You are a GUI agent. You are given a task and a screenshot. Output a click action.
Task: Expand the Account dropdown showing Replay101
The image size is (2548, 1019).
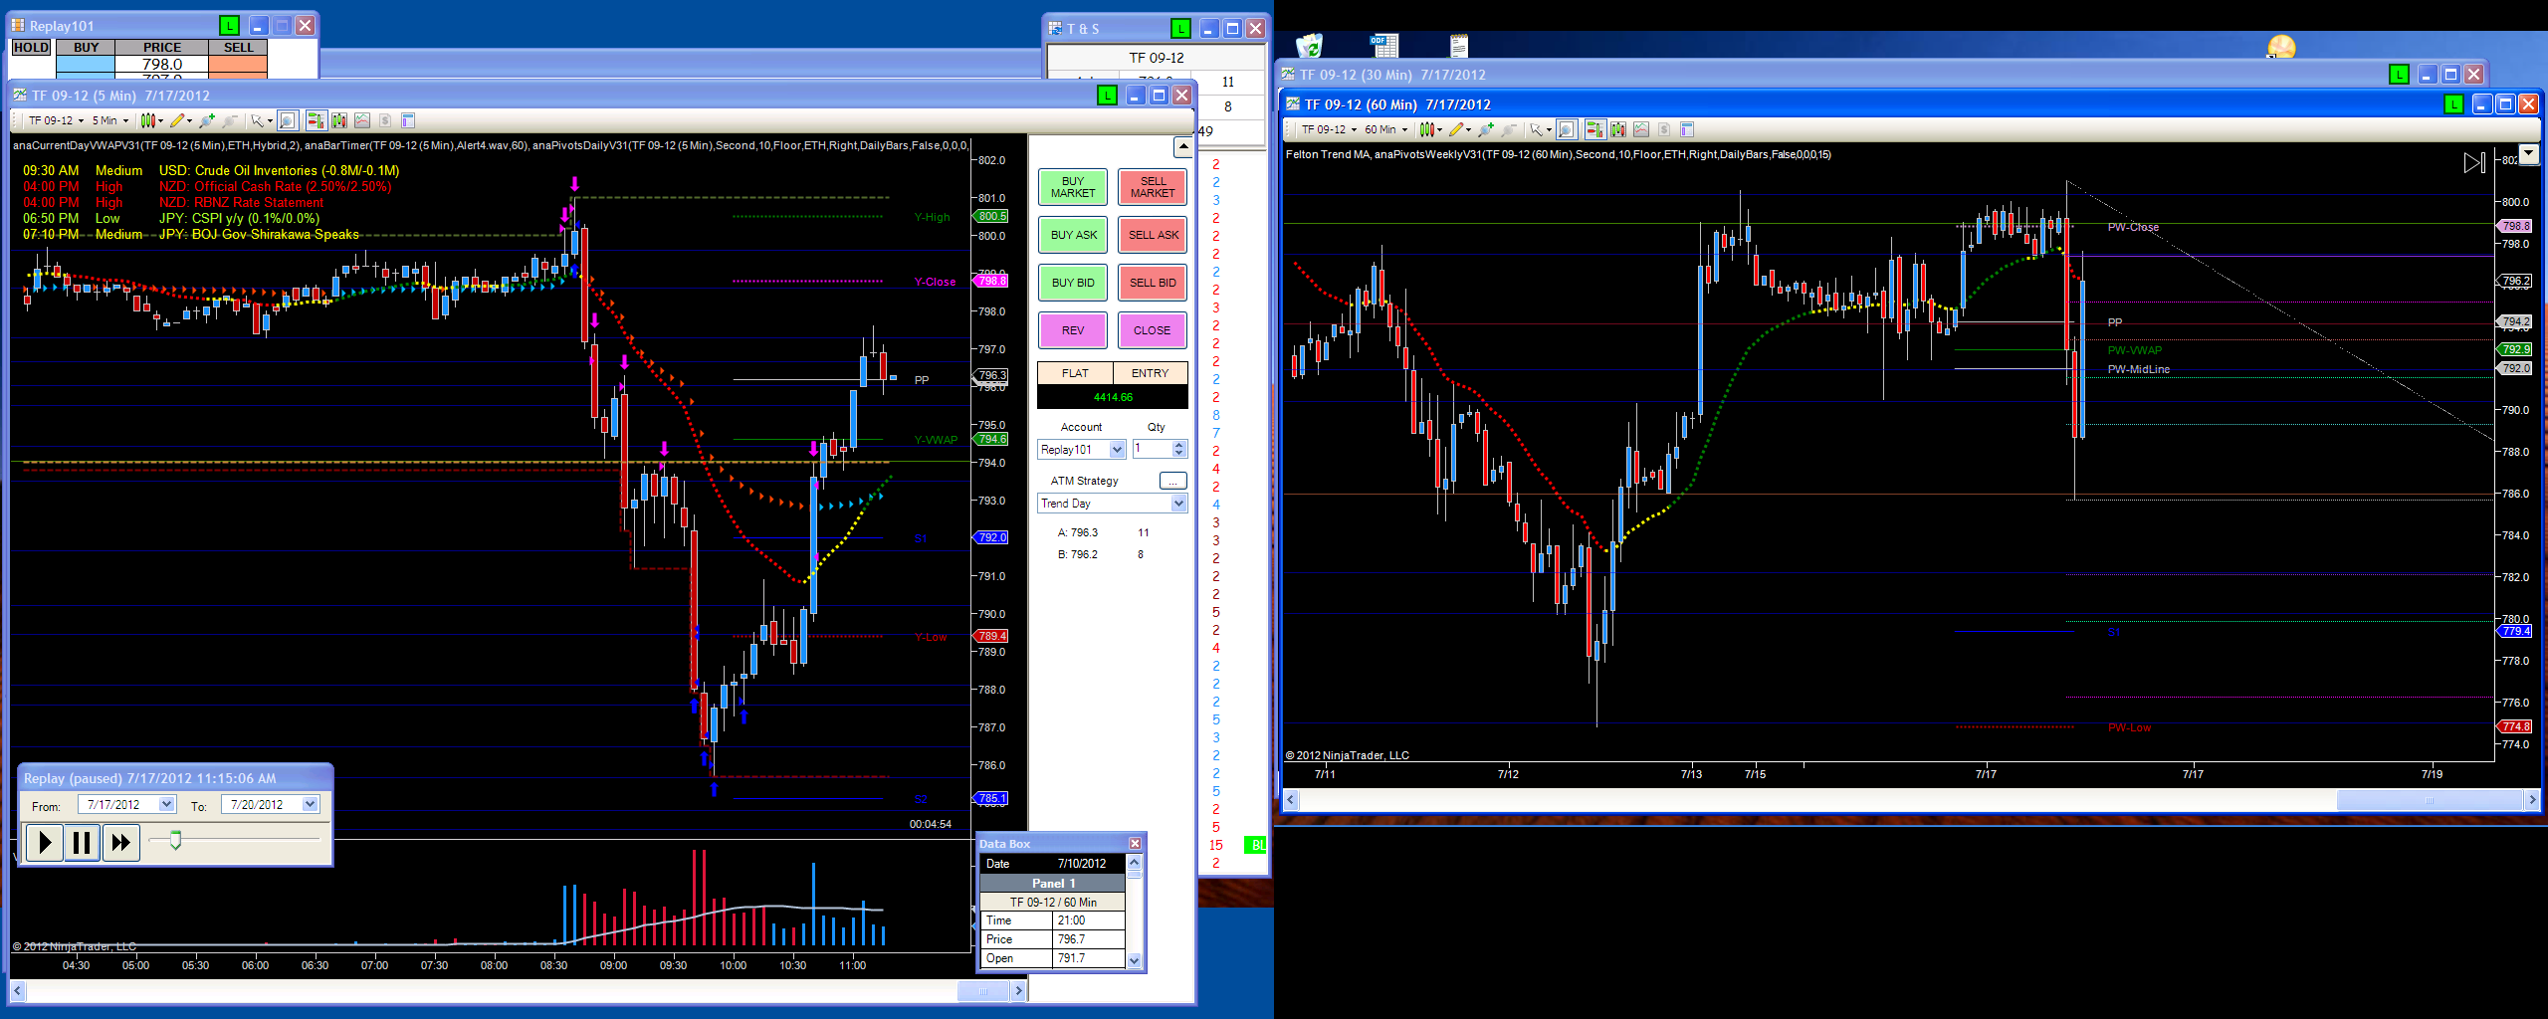click(1117, 450)
